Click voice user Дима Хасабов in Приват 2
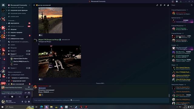The image size is (194, 109). pos(20,58)
